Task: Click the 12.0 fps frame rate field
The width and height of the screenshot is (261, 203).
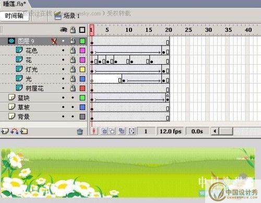Action: coord(171,131)
